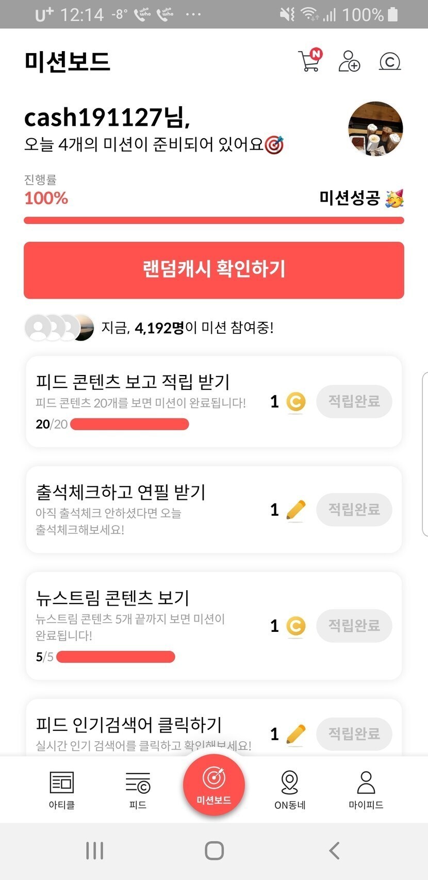This screenshot has height=880, width=428.
Task: Open the cash coin icon in header
Action: click(x=390, y=62)
